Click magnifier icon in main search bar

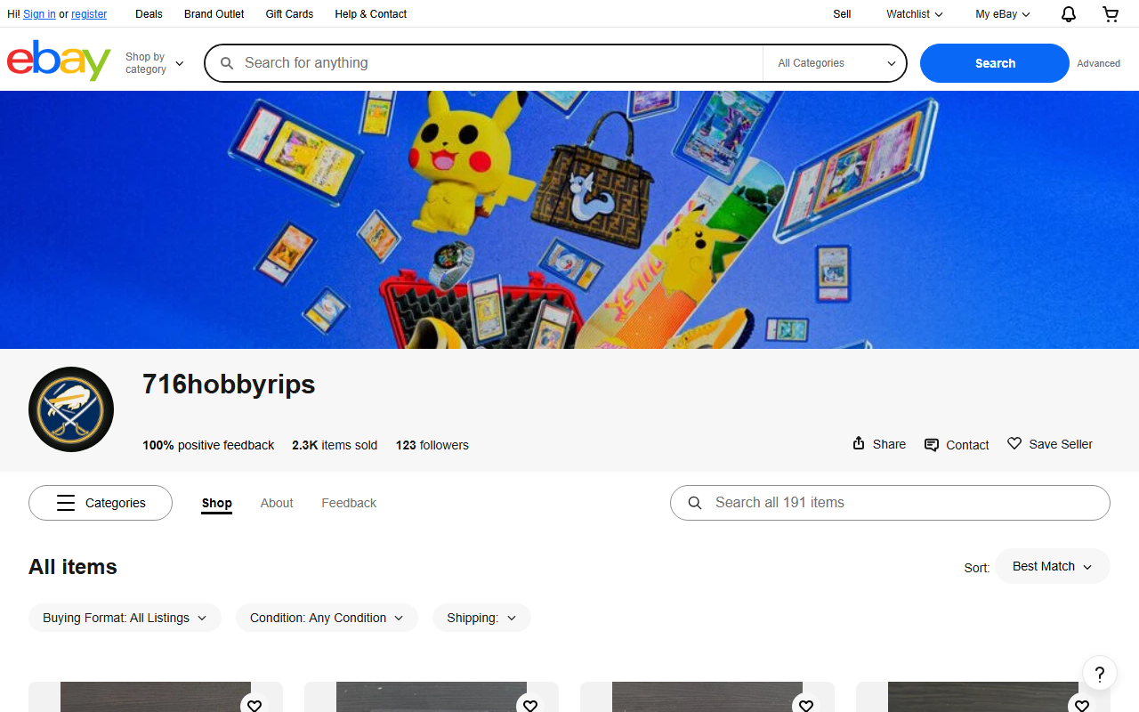click(227, 63)
